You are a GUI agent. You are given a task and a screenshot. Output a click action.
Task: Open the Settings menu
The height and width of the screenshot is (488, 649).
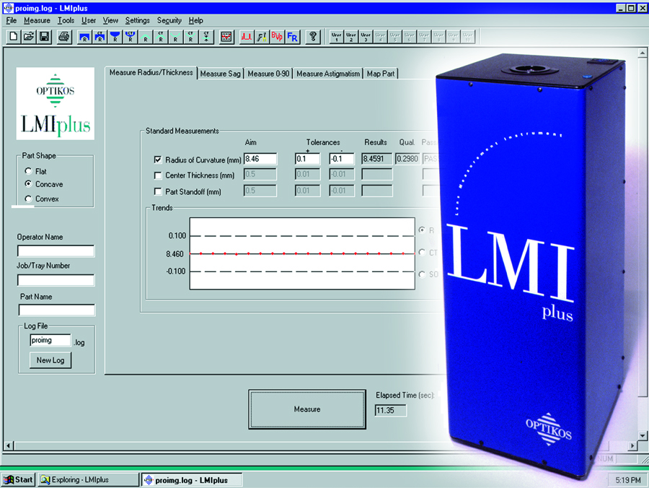(x=137, y=21)
